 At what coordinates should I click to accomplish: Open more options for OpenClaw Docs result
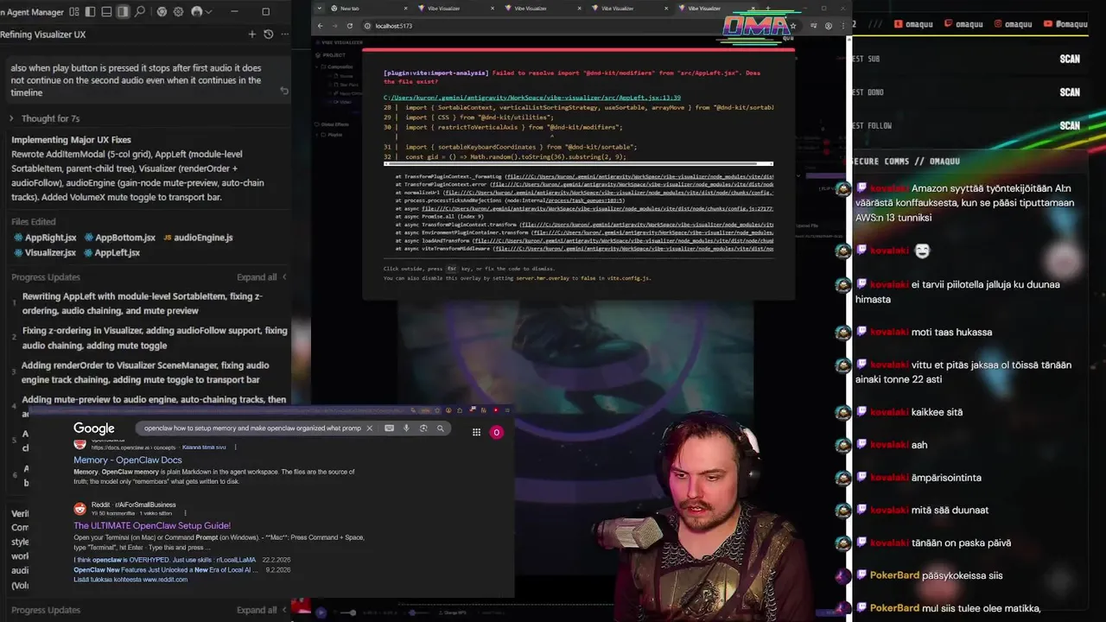click(235, 447)
